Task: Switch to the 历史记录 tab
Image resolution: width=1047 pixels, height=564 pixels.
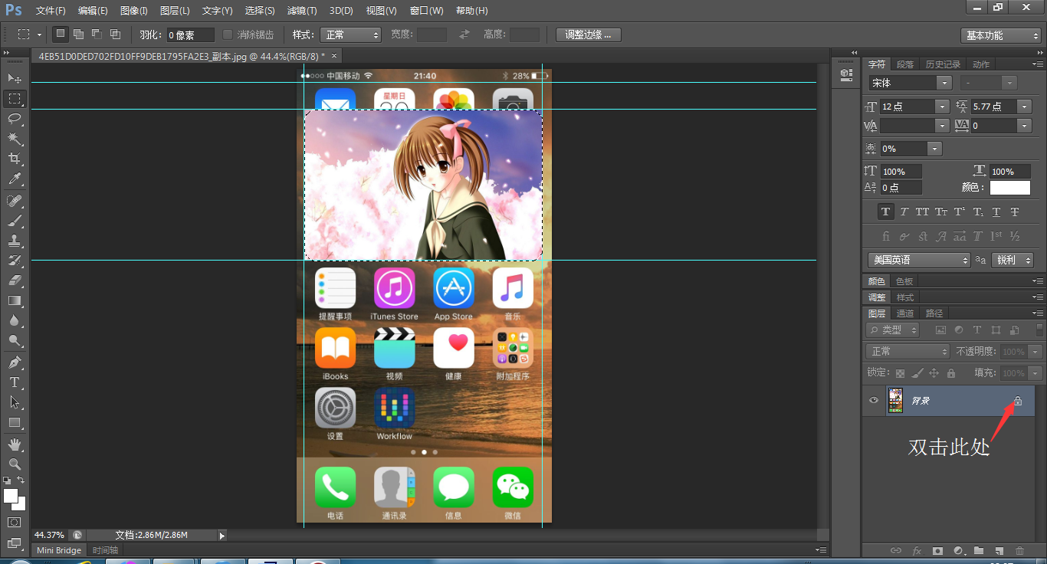Action: click(943, 64)
